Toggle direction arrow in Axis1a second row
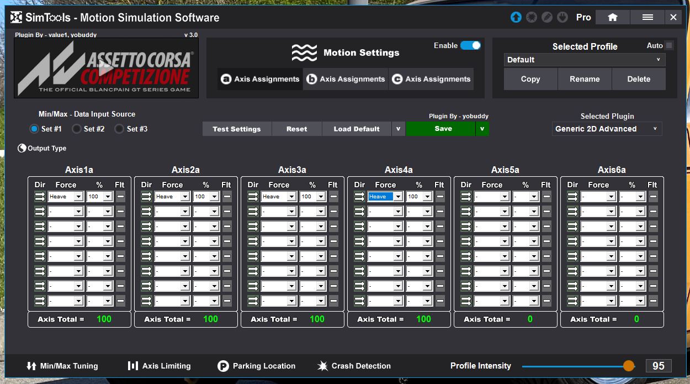The height and width of the screenshot is (384, 690). (x=40, y=211)
